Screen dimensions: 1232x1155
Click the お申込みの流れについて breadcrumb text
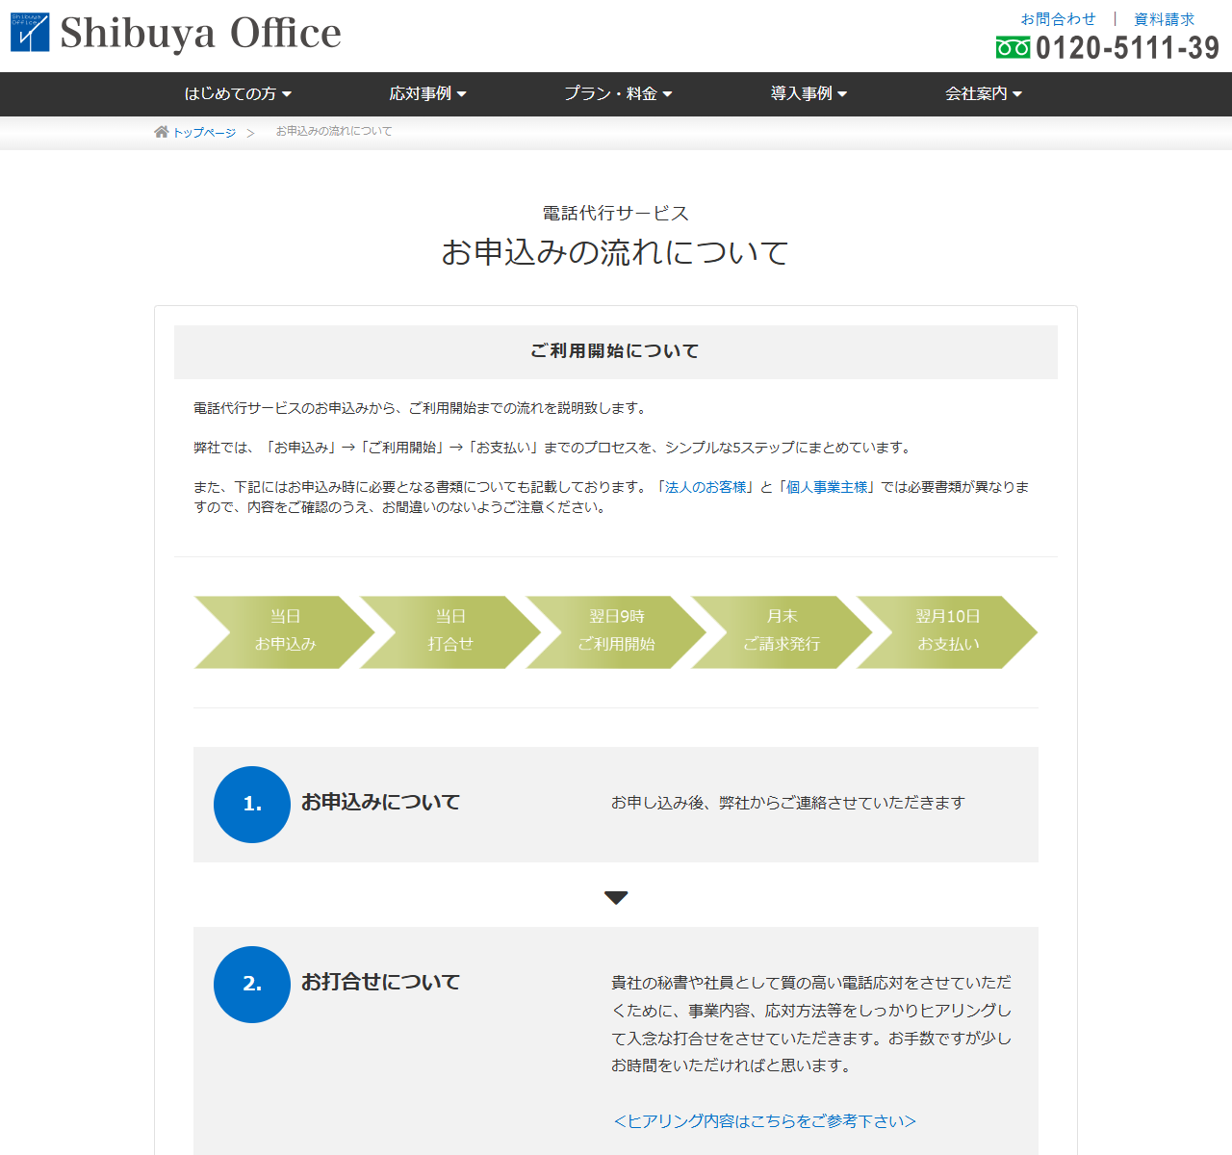click(334, 131)
